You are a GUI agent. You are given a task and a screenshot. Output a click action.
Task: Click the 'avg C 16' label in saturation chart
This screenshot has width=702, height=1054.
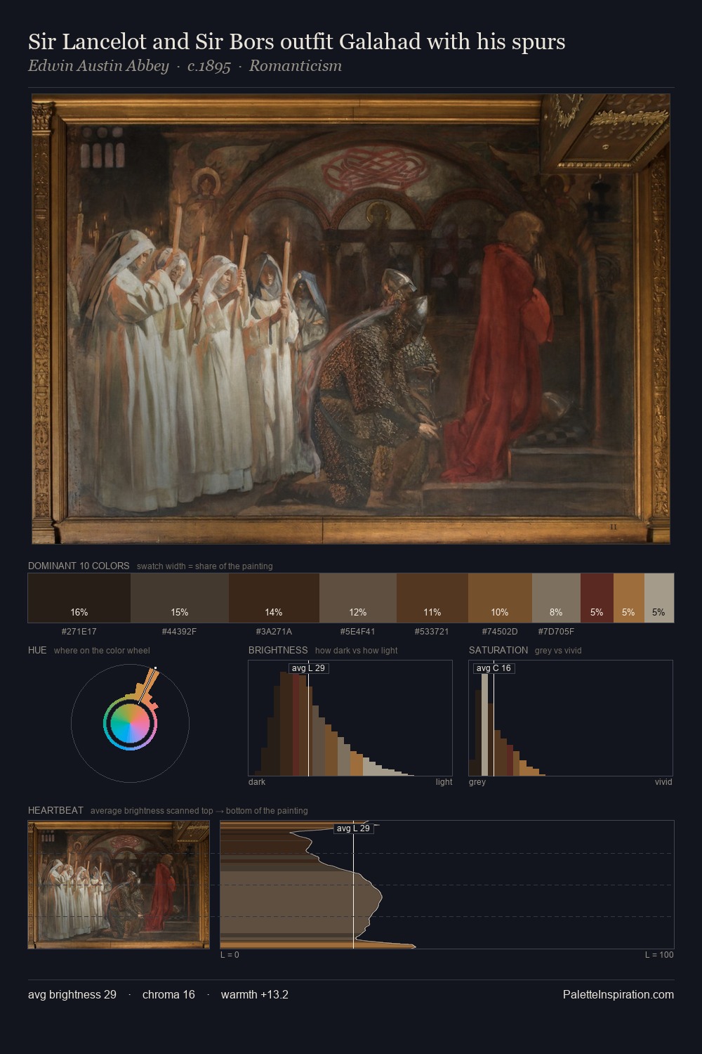[x=494, y=668]
